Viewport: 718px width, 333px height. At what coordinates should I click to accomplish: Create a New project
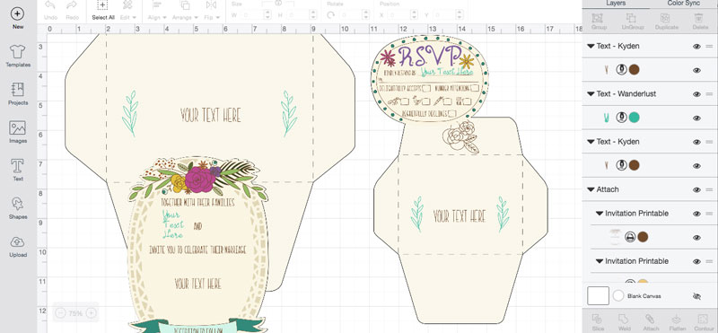[18, 18]
